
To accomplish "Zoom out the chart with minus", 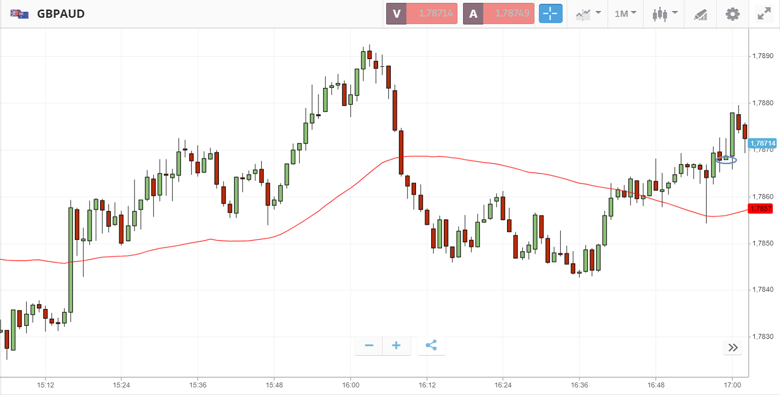I will pyautogui.click(x=369, y=345).
